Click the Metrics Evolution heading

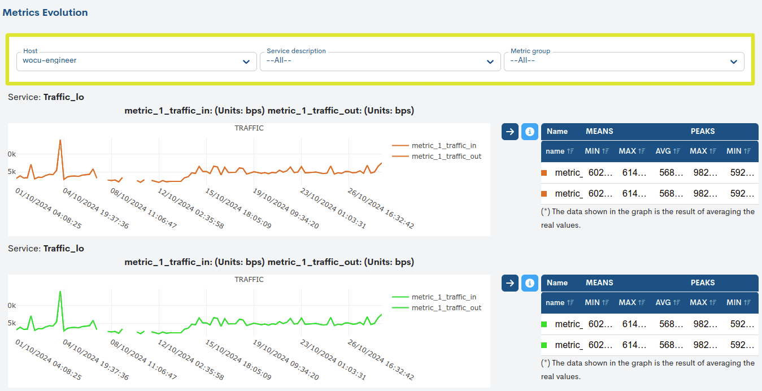coord(45,12)
